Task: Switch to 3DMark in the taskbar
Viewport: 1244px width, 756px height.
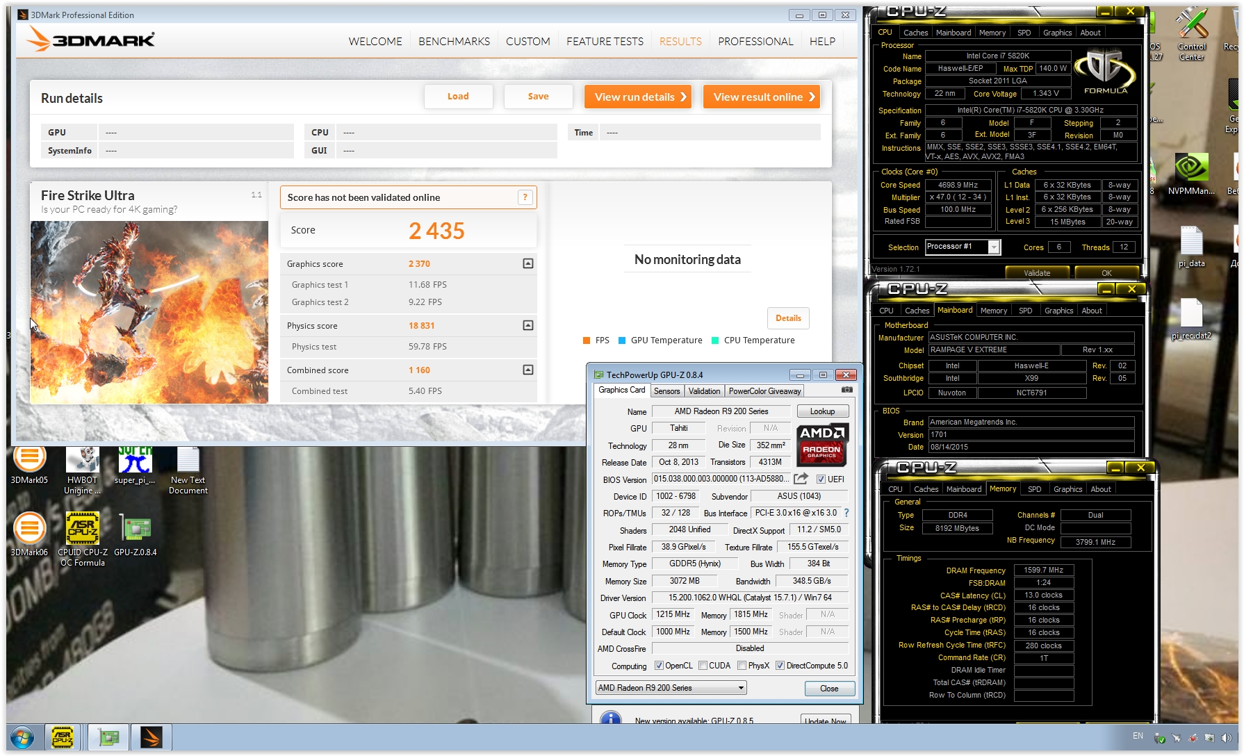Action: (x=152, y=737)
